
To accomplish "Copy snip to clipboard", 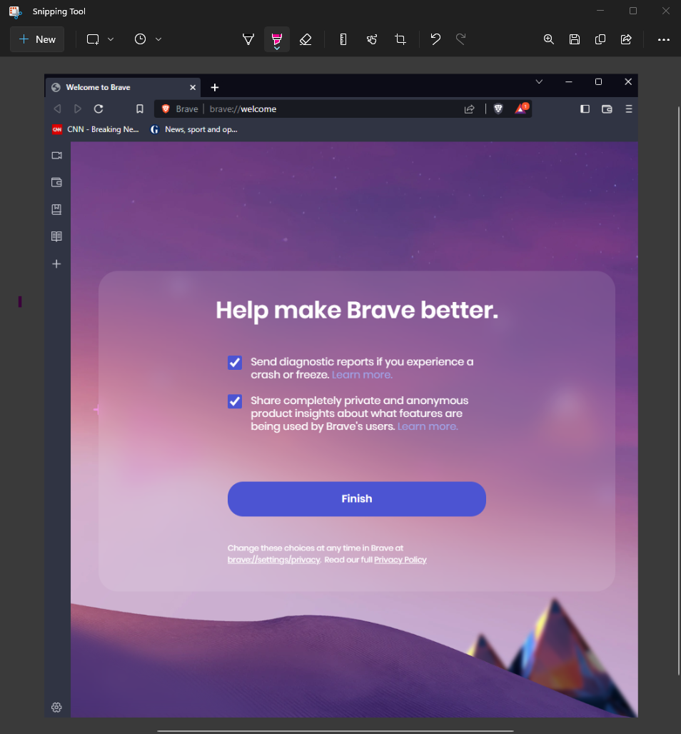I will [x=600, y=39].
